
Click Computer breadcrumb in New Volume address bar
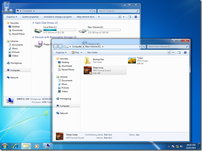[77, 47]
